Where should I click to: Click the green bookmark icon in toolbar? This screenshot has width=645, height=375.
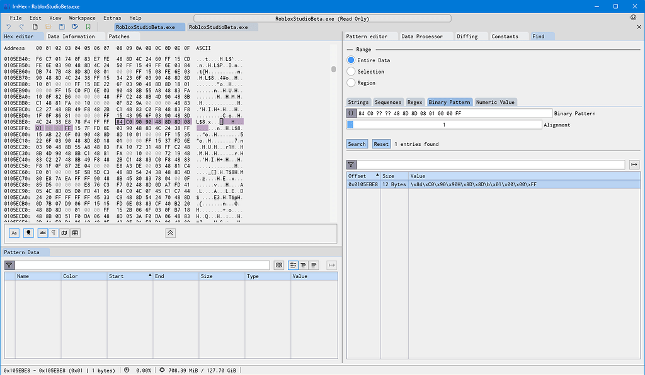point(88,27)
